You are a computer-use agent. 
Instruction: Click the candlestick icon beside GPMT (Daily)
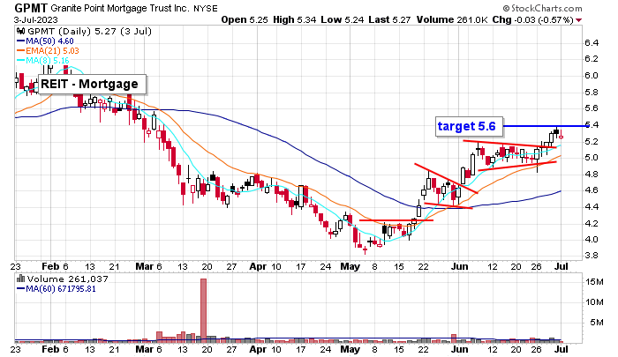(21, 31)
